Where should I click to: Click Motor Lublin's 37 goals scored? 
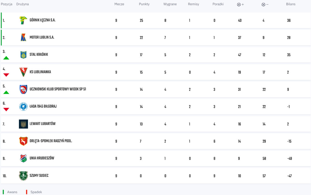tap(239, 37)
